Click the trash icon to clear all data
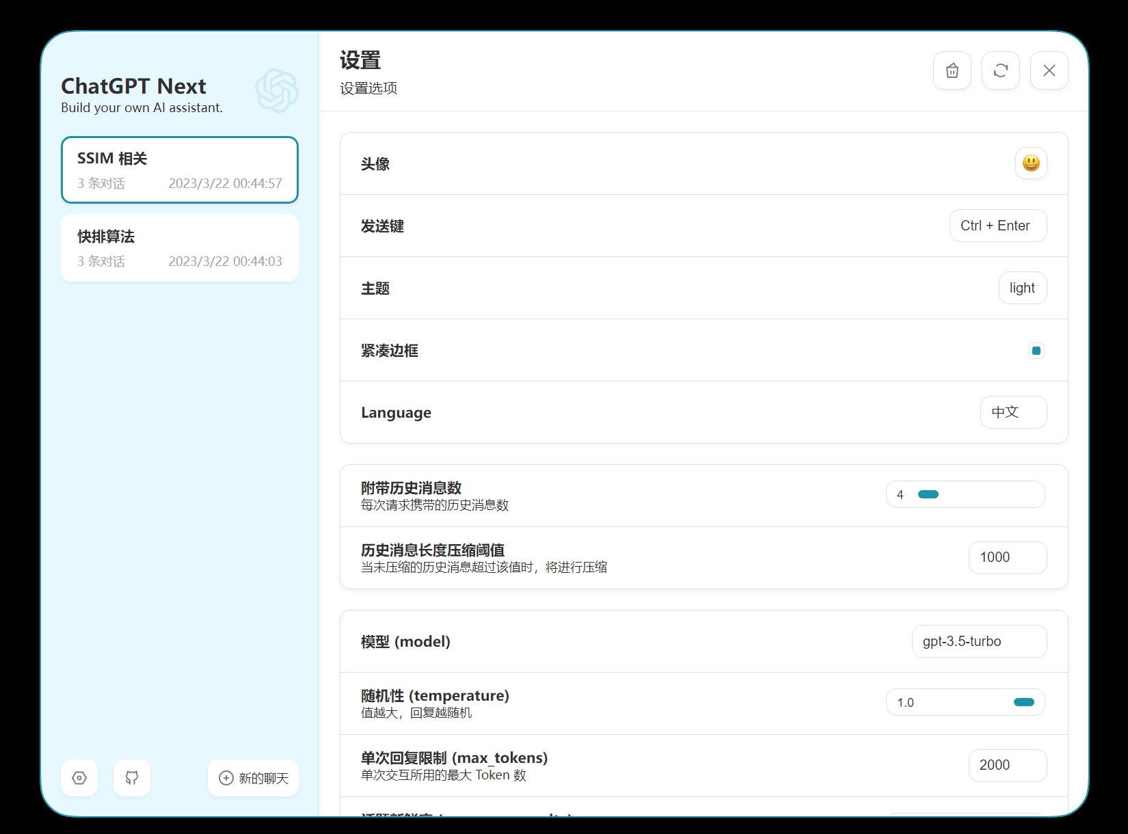Viewport: 1128px width, 834px height. [952, 70]
